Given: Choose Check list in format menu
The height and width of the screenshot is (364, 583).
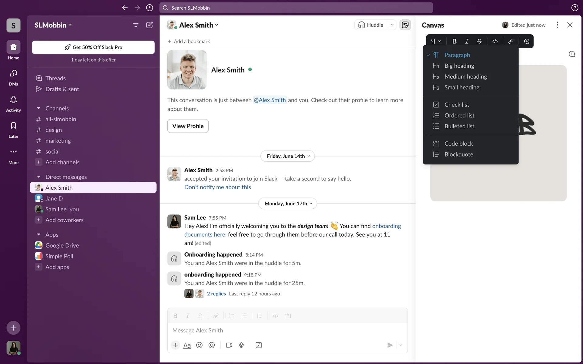Looking at the screenshot, I should click(x=457, y=105).
